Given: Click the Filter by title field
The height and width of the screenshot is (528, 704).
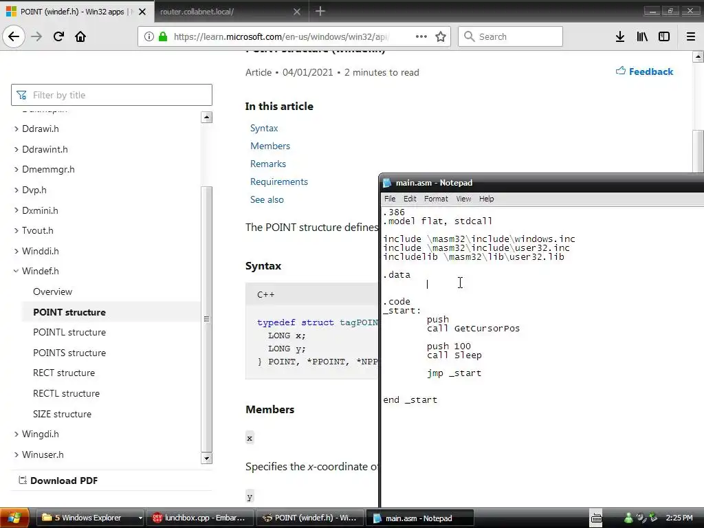Looking at the screenshot, I should (111, 95).
